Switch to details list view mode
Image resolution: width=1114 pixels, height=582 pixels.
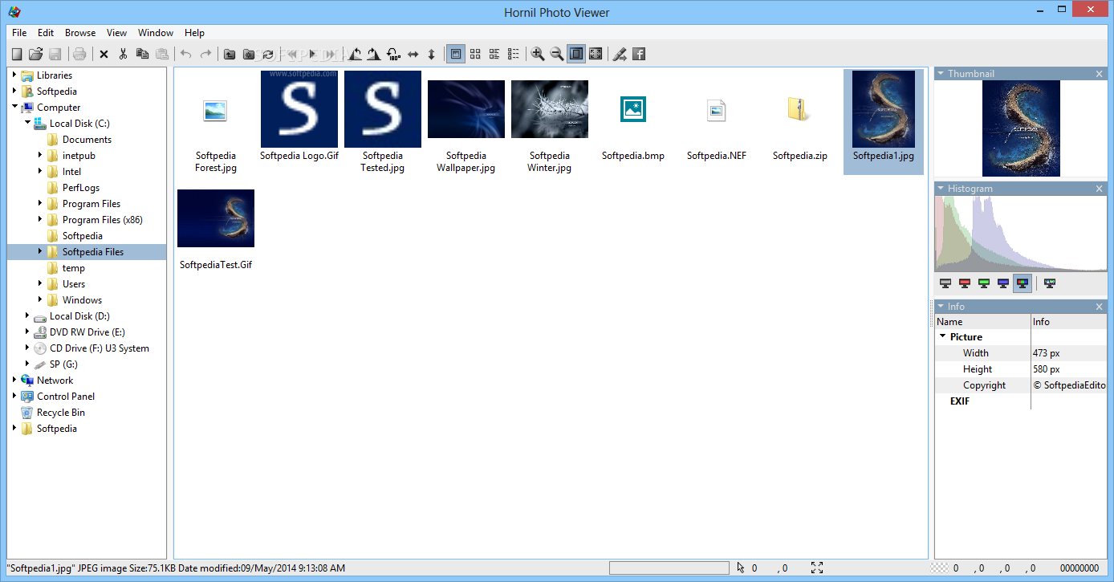tap(514, 54)
